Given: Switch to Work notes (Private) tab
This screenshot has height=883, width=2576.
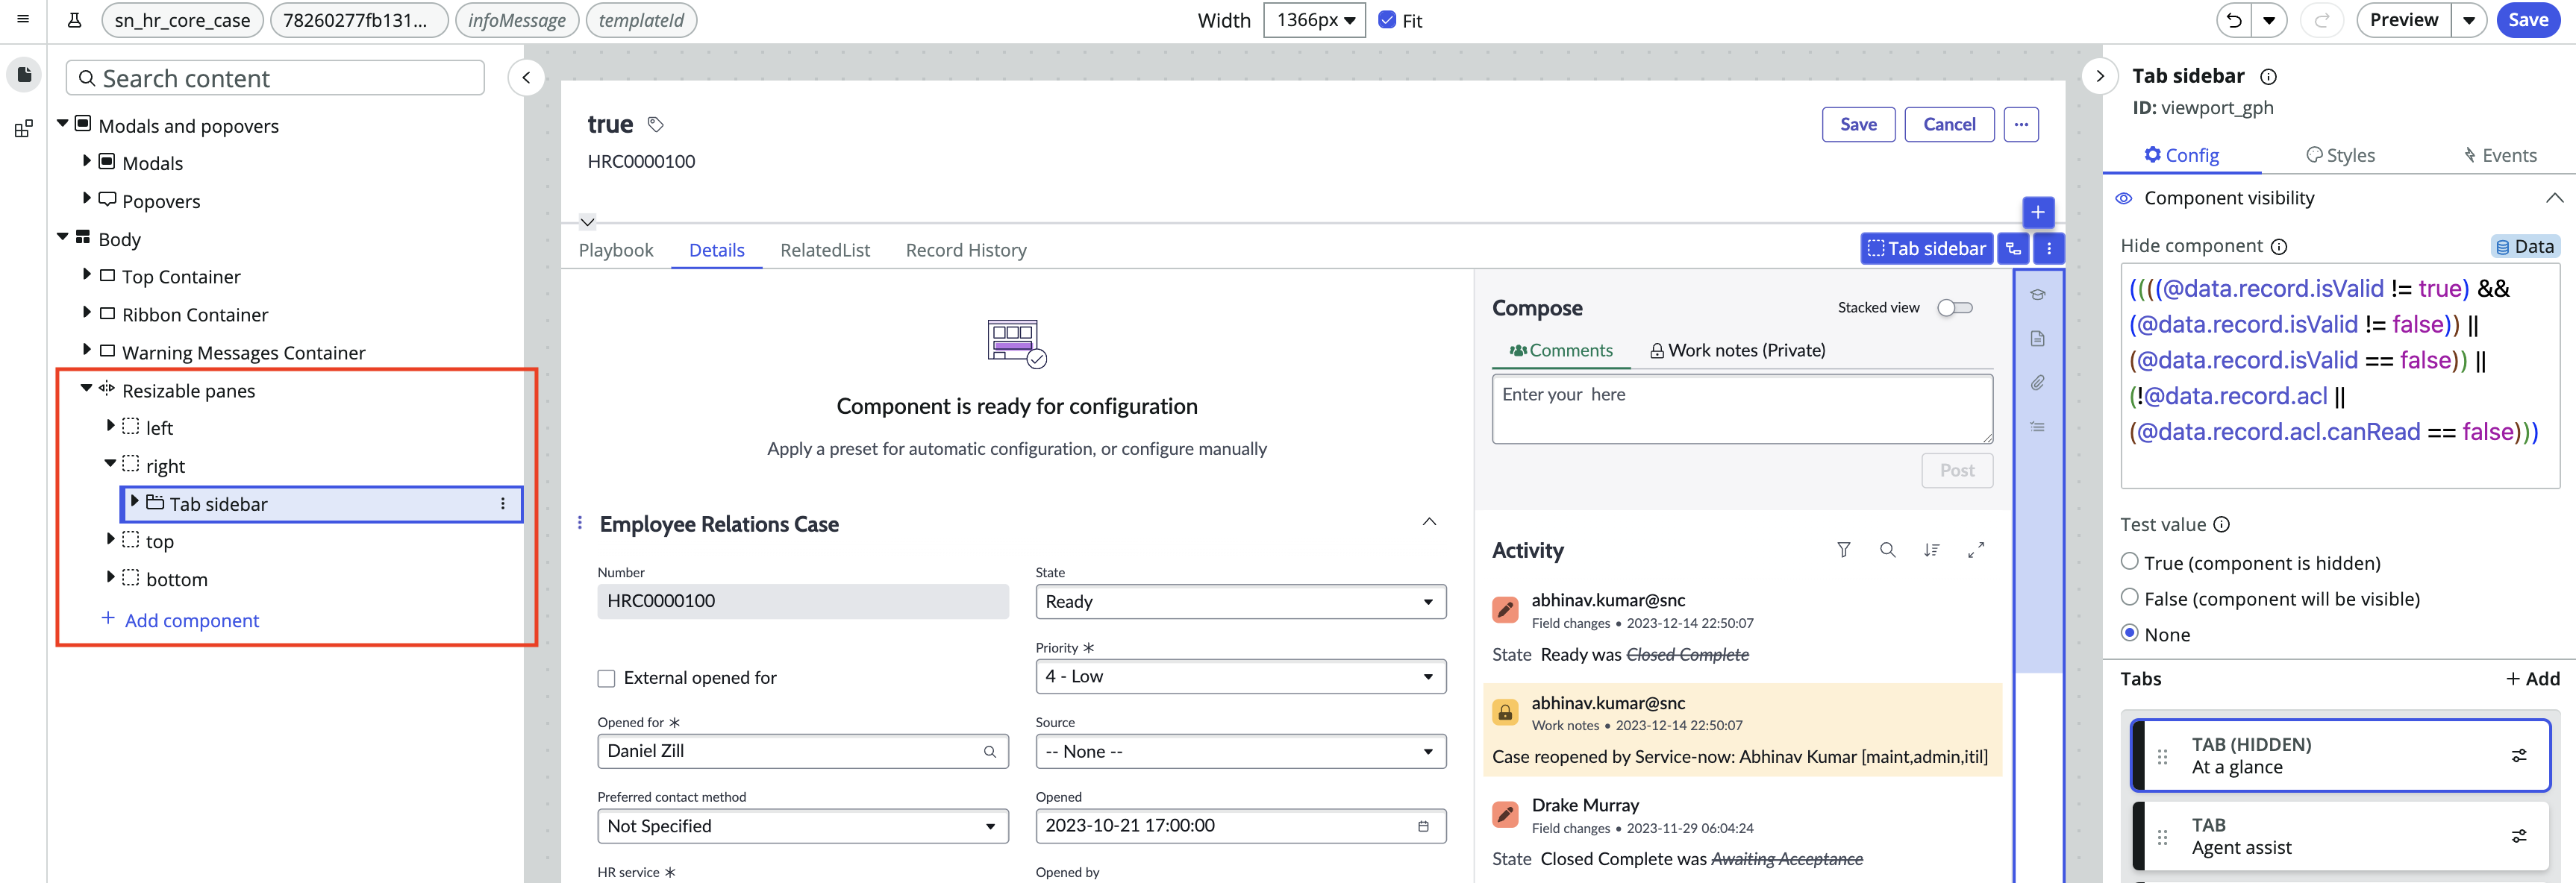Looking at the screenshot, I should (1737, 351).
